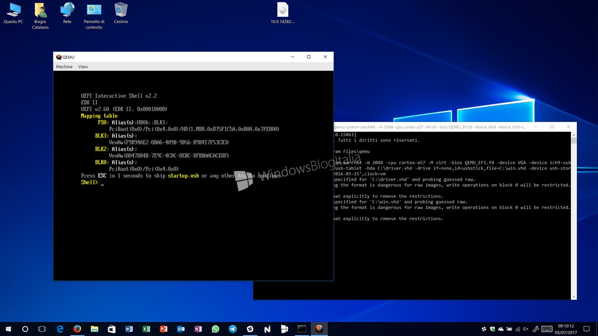This screenshot has width=598, height=336.
Task: Launch Microsoft Edge from the taskbar
Action: pos(60,329)
